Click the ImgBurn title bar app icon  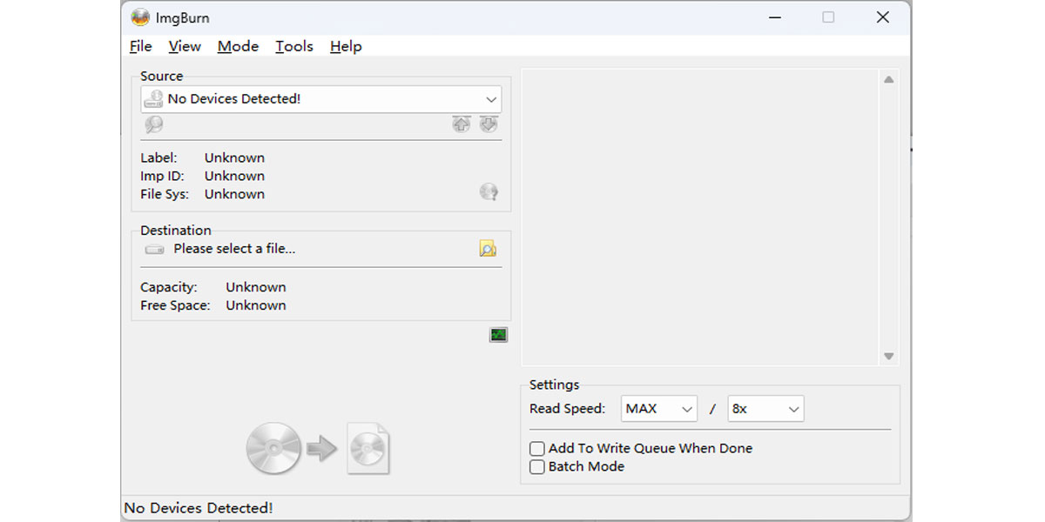pos(140,17)
